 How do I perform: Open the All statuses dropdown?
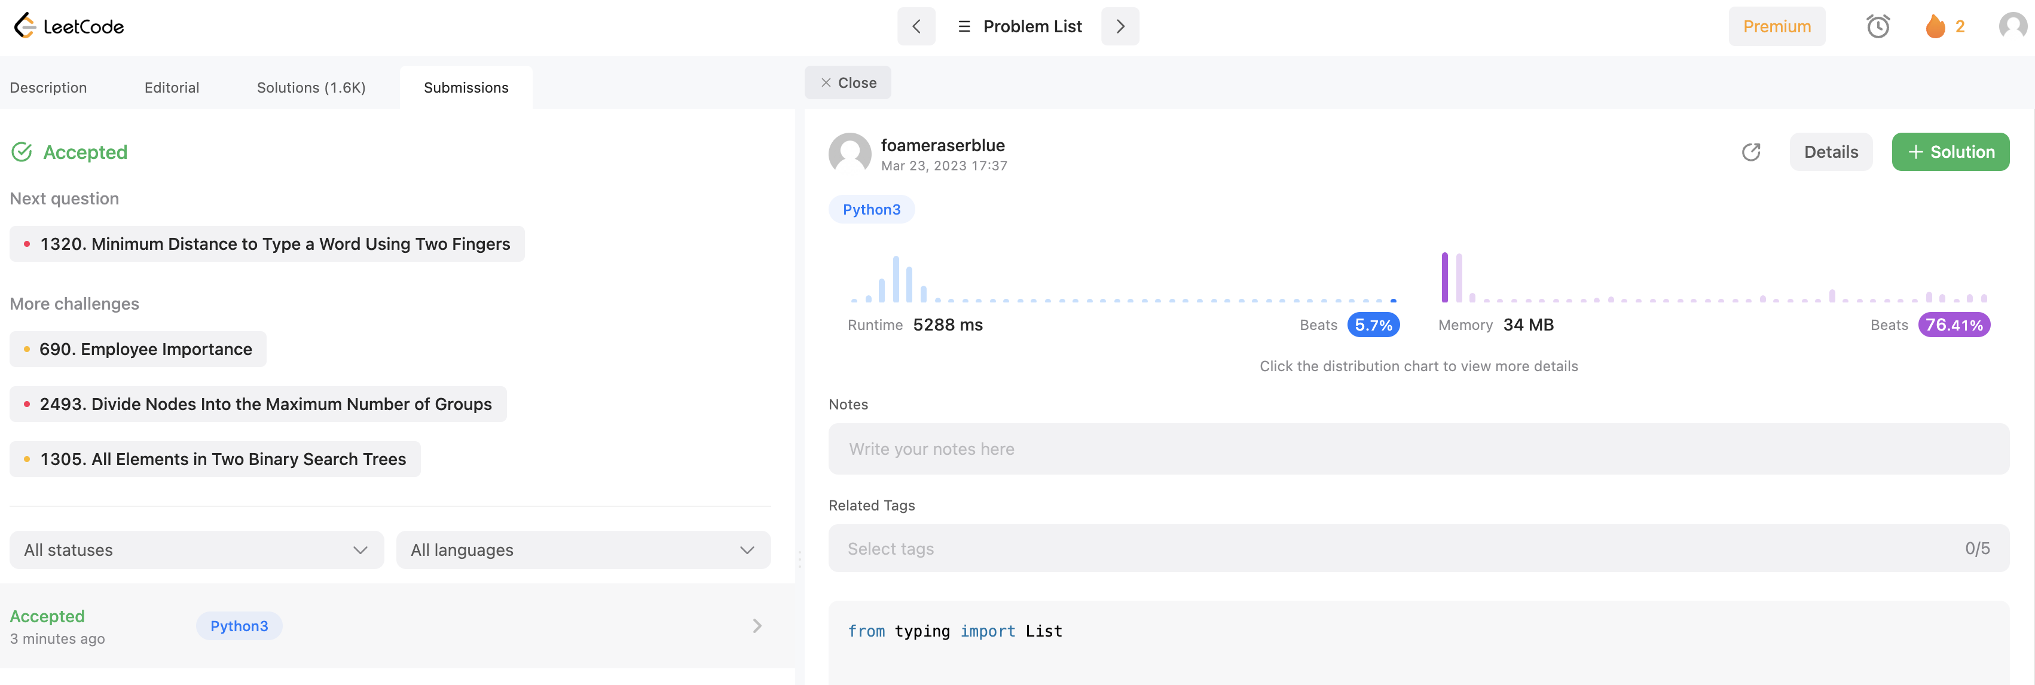pos(196,550)
